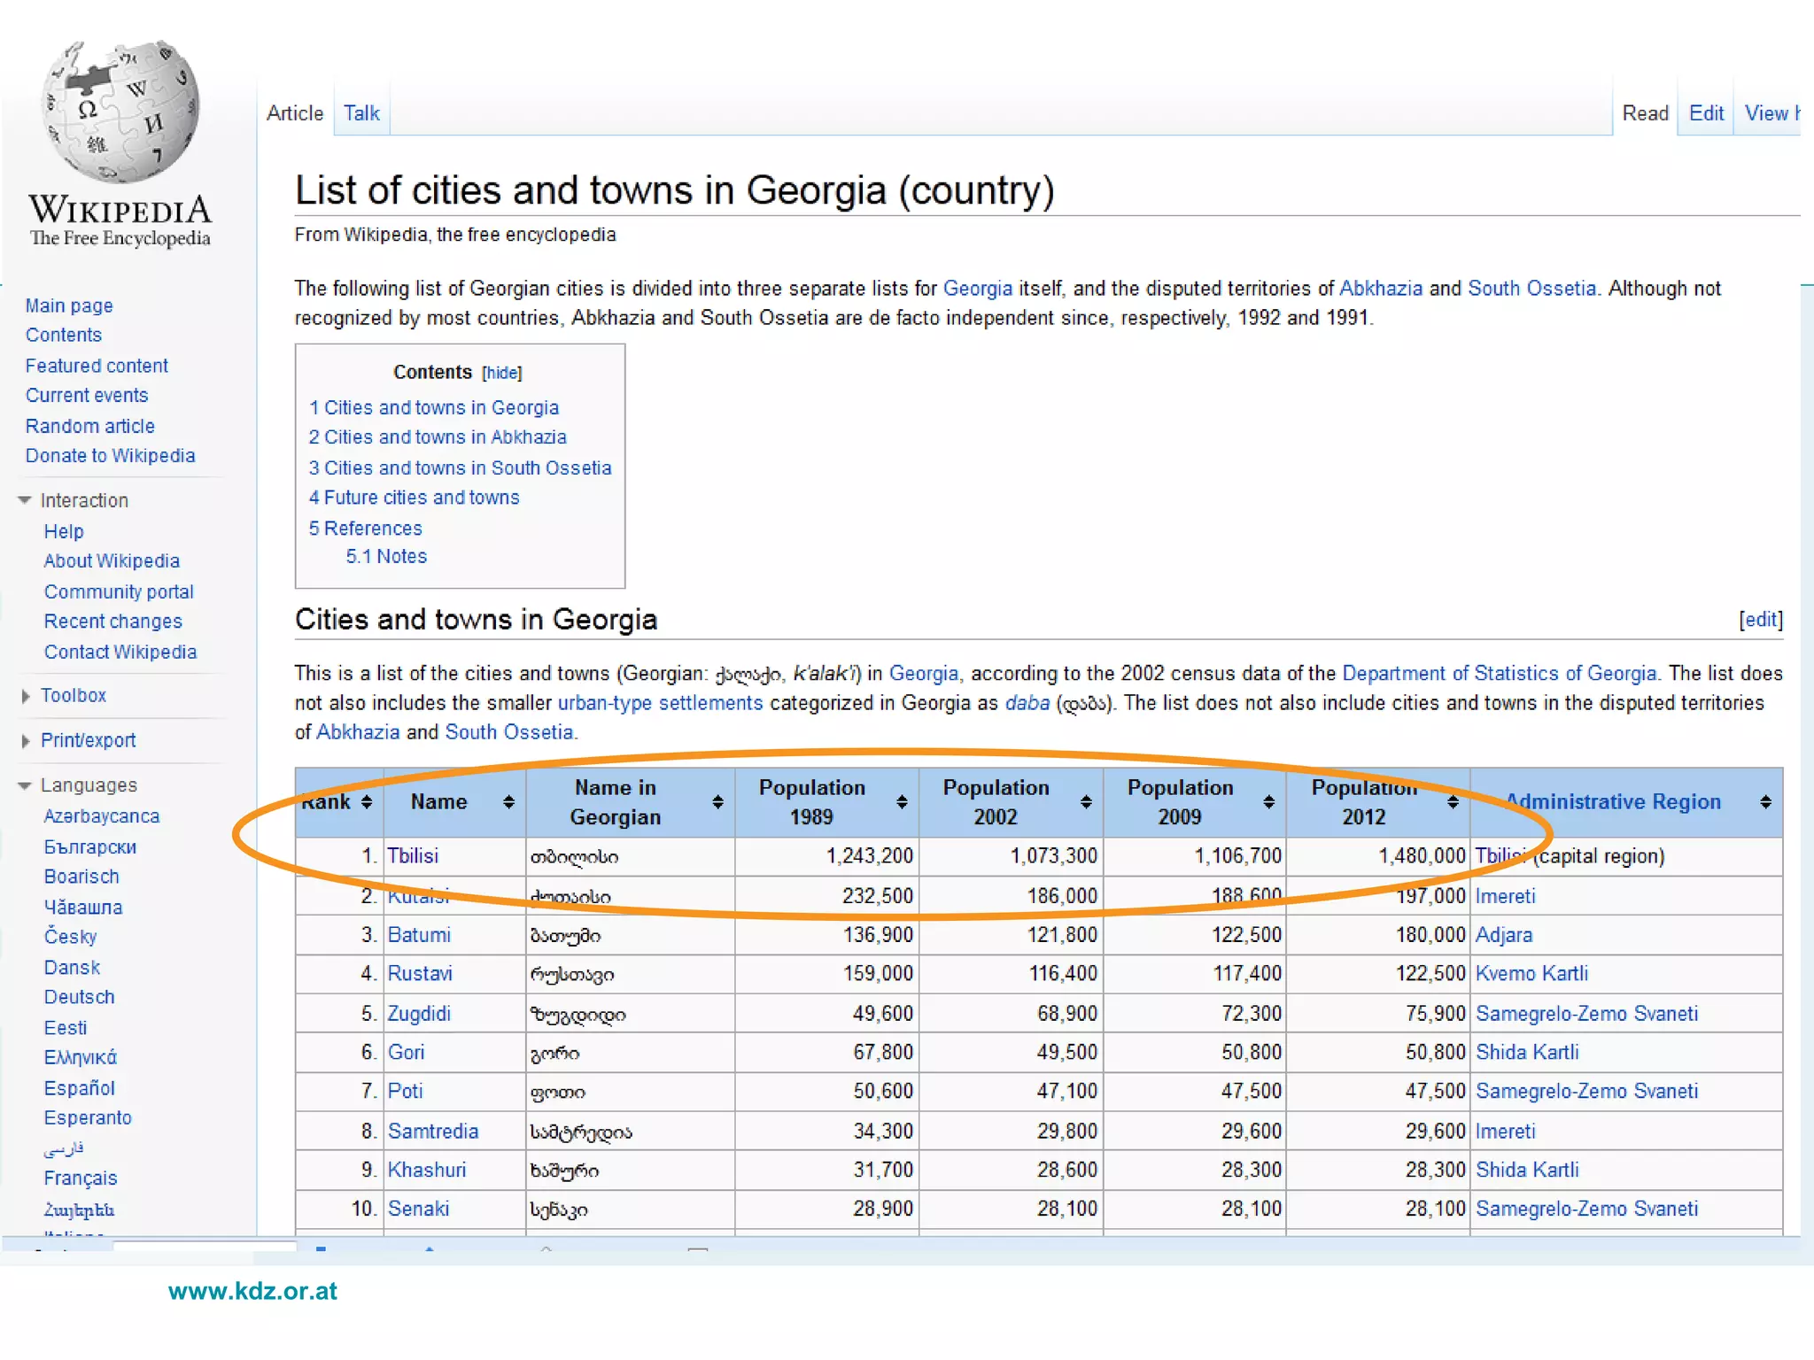
Task: Open the Tbilisi city link
Action: [x=413, y=856]
